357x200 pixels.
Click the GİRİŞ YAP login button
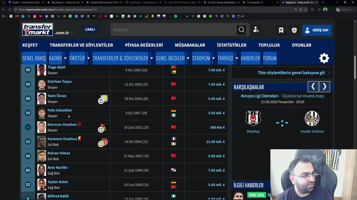click(x=317, y=30)
